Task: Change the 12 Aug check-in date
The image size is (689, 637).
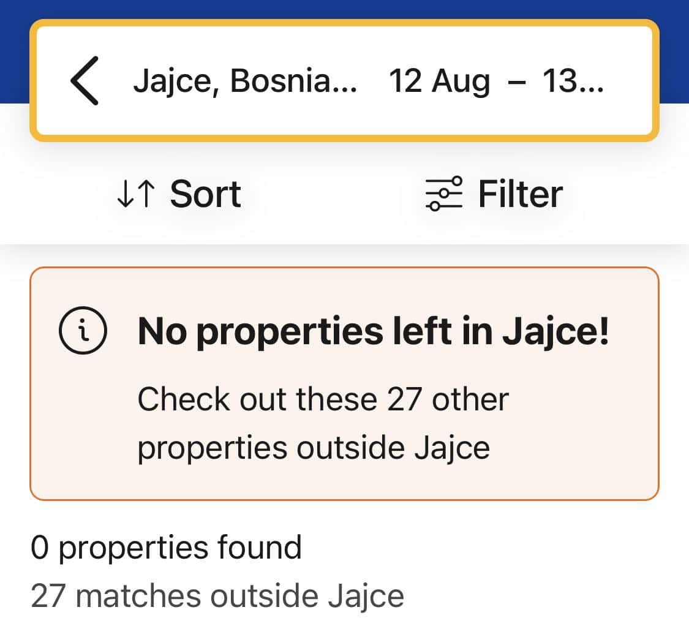Action: [x=439, y=81]
